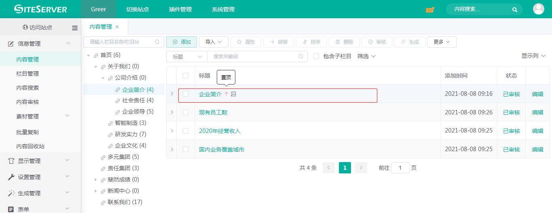The height and width of the screenshot is (213, 552).
Task: Check the select-all checkbox in table header
Action: coord(186,76)
